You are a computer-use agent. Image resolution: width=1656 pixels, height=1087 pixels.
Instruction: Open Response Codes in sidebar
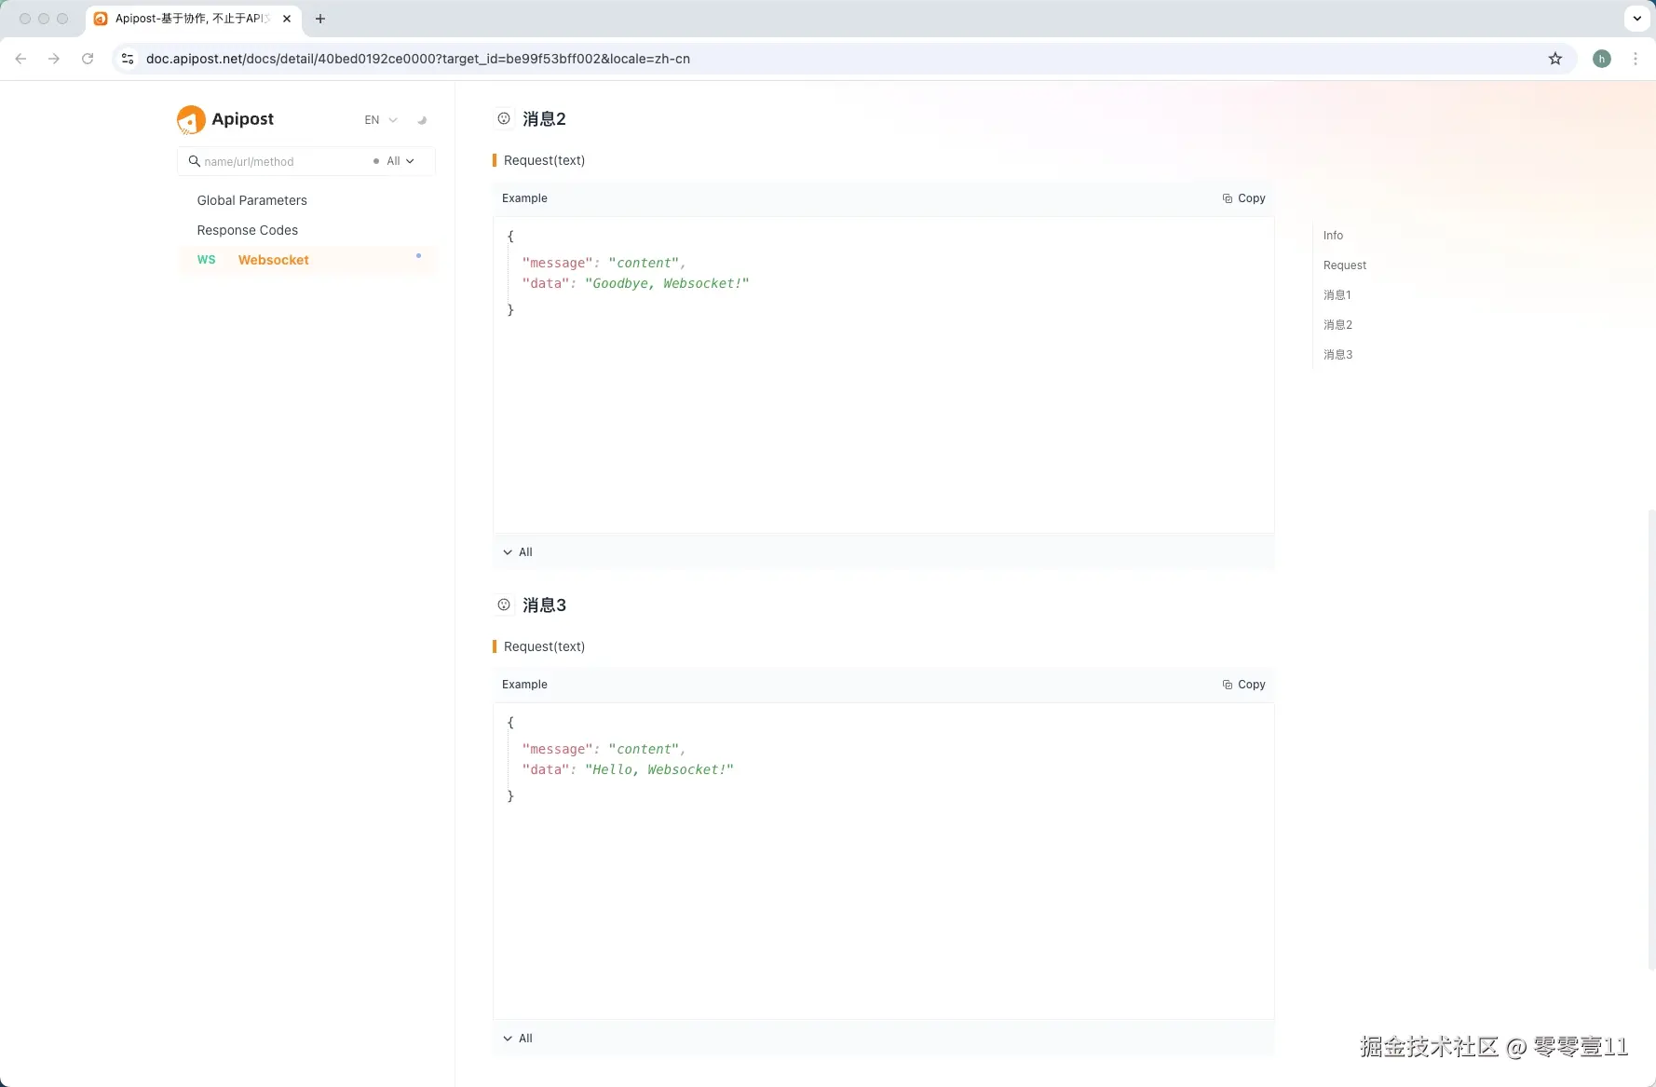[x=247, y=230]
